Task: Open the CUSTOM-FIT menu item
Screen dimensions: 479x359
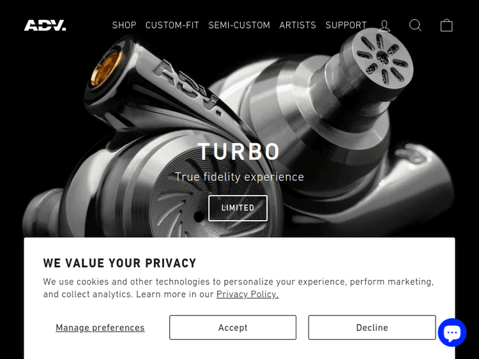Action: tap(172, 25)
